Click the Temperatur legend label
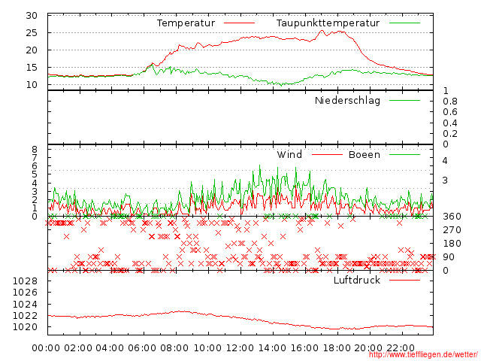 point(186,23)
